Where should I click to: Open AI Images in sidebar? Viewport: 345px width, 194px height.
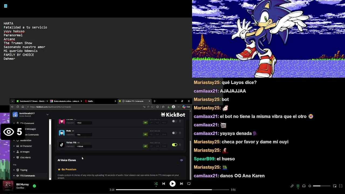(25, 152)
